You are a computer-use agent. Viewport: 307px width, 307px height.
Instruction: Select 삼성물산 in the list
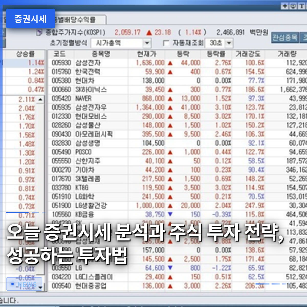[x=88, y=125]
